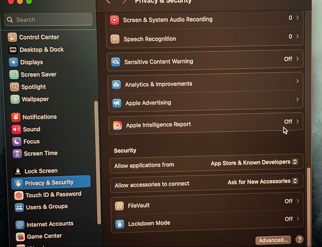
Task: Click the green zoom window button
Action: tap(29, 1)
